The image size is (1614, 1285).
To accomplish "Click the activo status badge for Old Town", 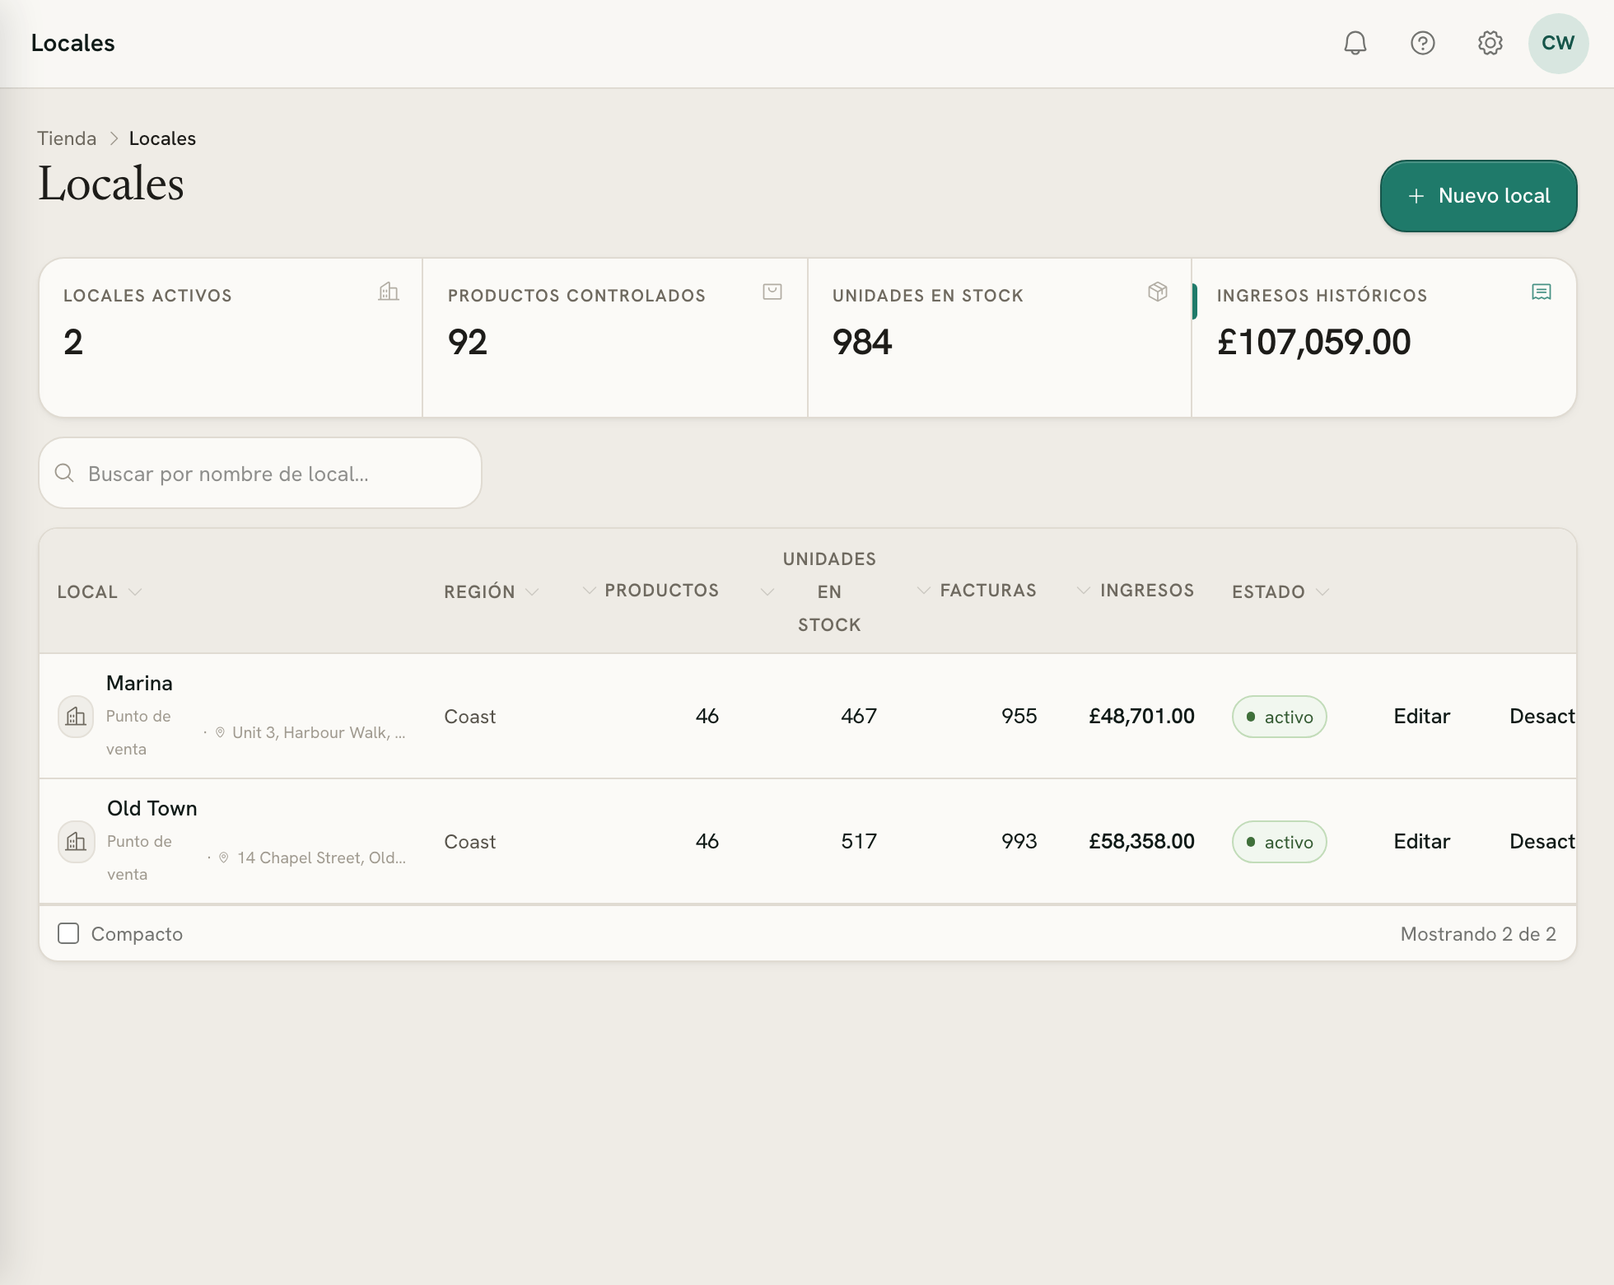I will pos(1279,842).
